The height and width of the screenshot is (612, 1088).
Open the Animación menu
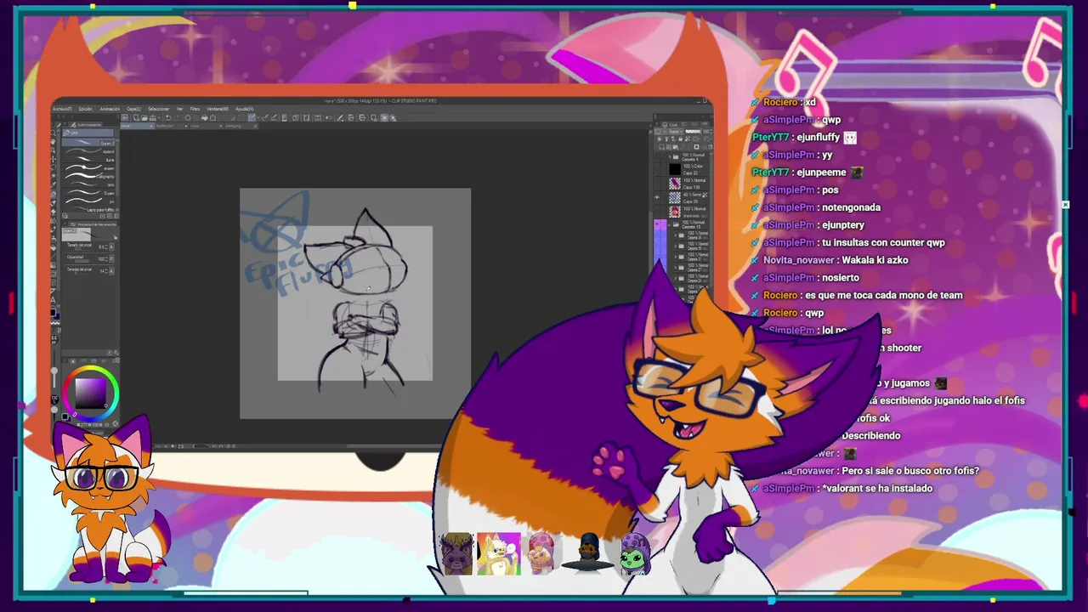110,109
